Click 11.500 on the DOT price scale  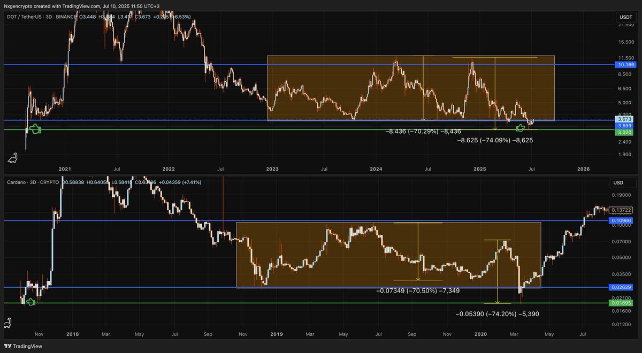pos(625,58)
